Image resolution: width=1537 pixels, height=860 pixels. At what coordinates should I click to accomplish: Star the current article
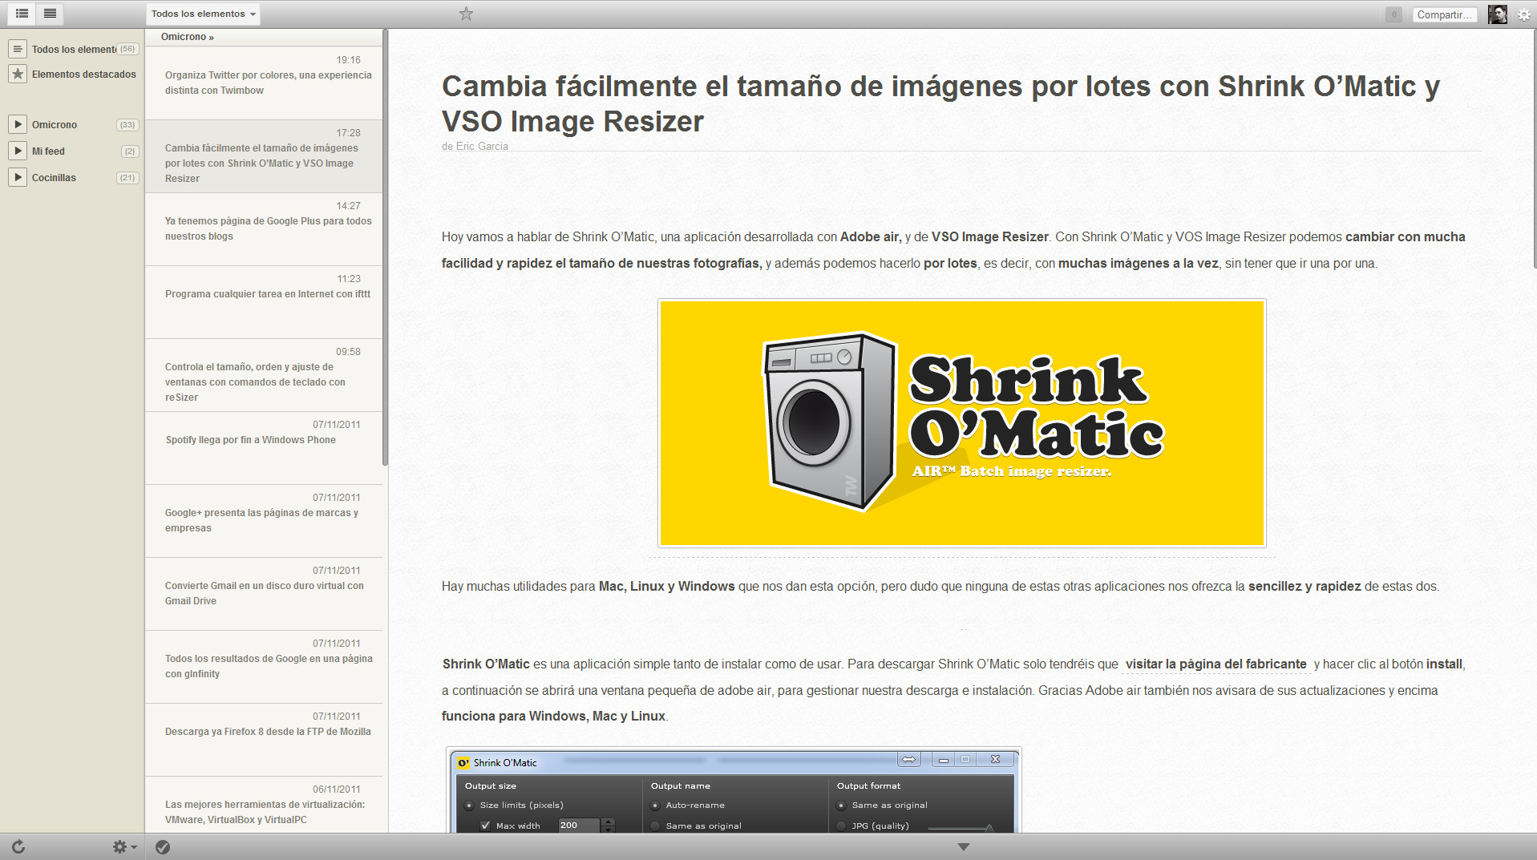465,14
